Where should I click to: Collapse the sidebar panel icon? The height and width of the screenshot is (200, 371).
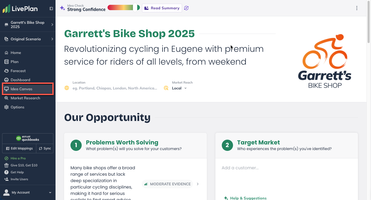point(51,9)
